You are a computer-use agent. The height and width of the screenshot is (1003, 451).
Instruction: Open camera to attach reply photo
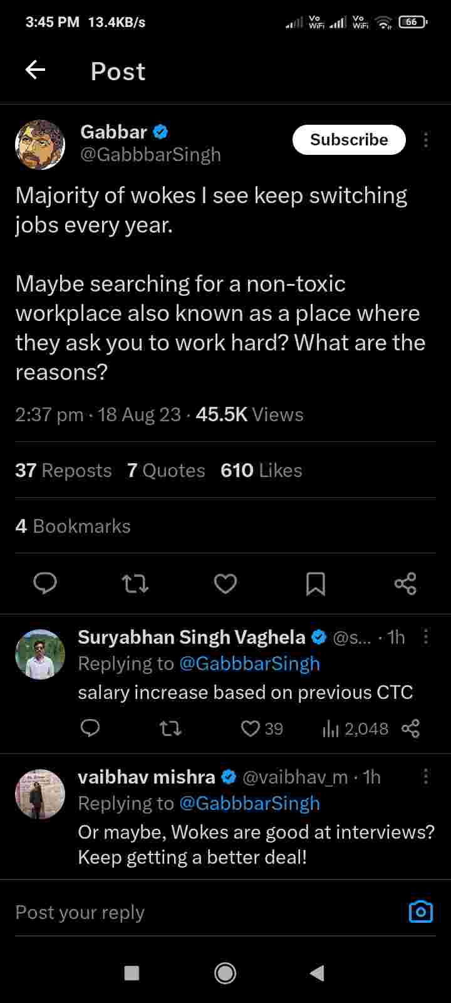tap(420, 911)
